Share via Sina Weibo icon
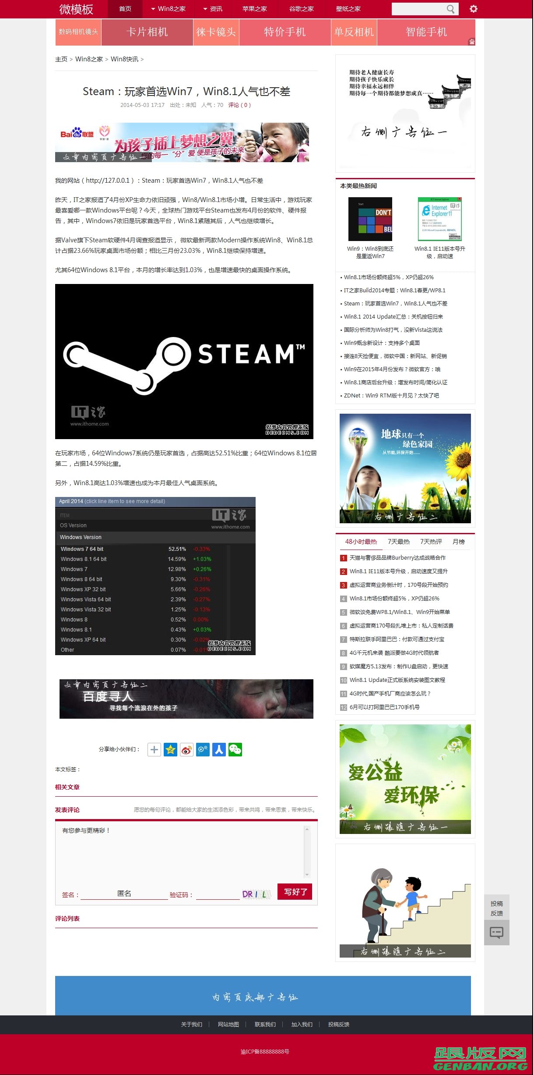The width and height of the screenshot is (534, 1075). pos(186,749)
